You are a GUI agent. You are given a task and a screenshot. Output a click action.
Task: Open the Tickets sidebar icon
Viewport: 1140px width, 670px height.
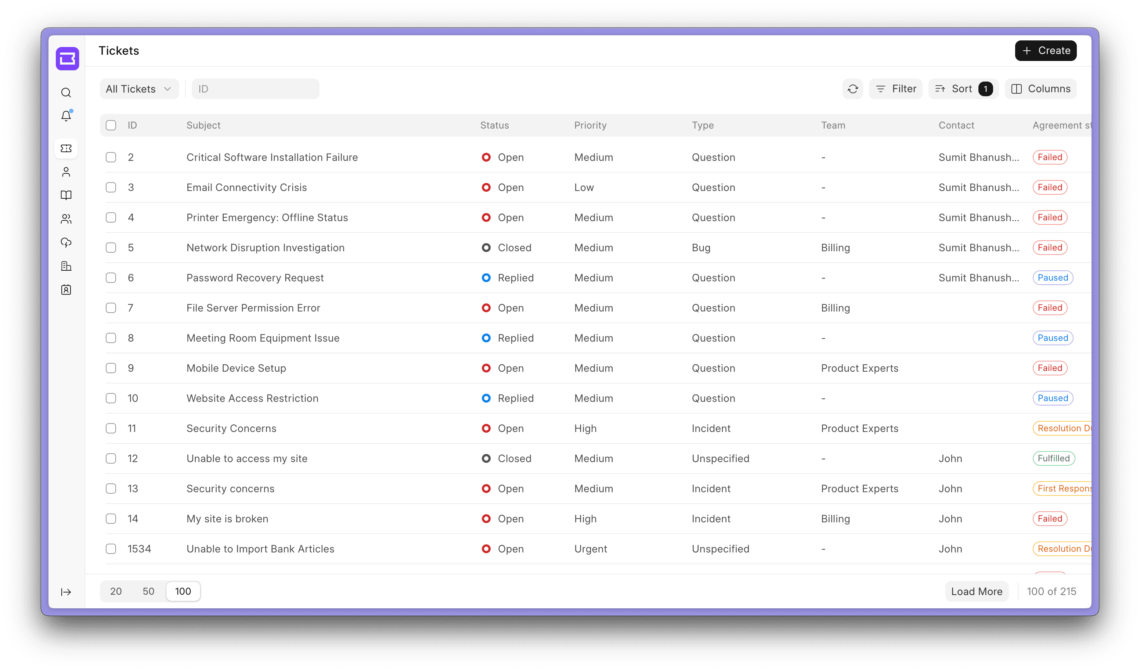point(66,148)
